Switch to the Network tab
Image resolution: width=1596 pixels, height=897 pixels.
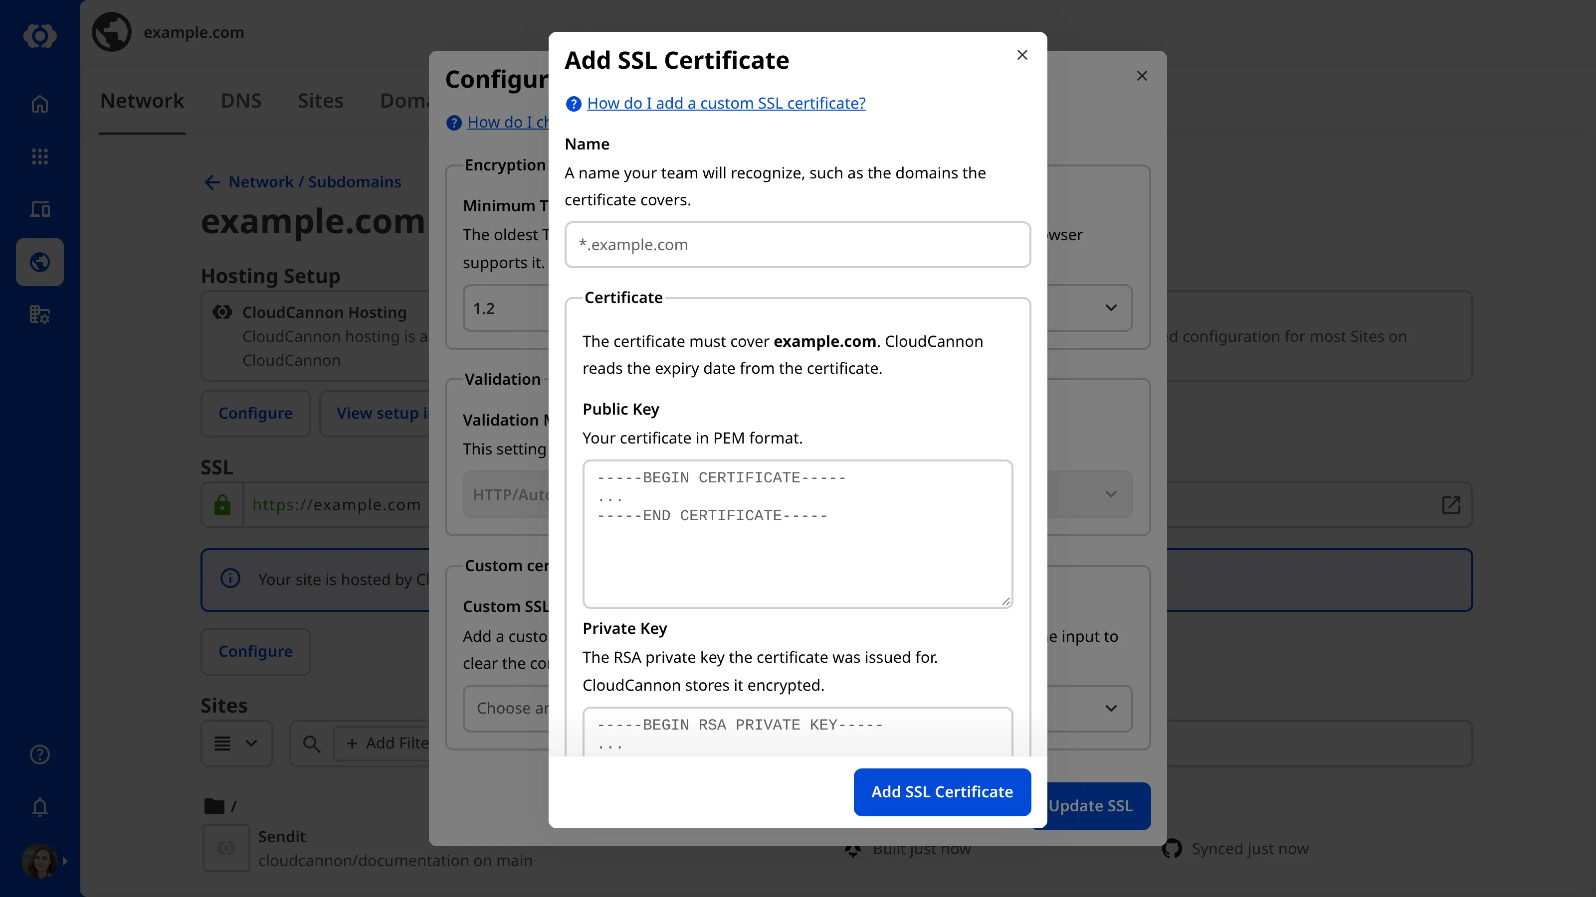click(x=142, y=101)
